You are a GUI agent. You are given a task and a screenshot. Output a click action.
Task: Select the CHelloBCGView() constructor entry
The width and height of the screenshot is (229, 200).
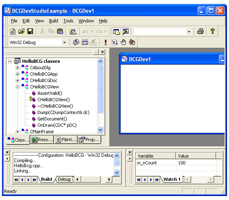53,100
